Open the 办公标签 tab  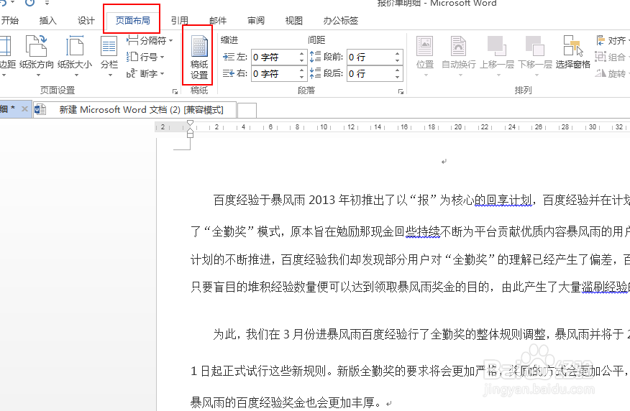point(341,20)
